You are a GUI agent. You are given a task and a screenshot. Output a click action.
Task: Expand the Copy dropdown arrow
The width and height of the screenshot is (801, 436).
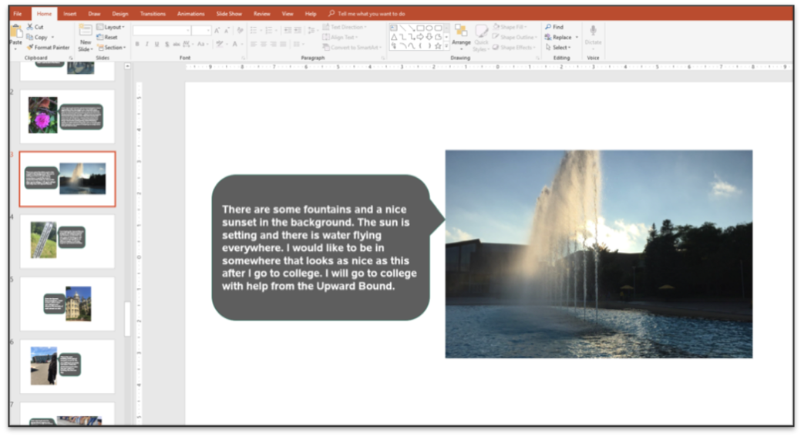click(52, 37)
